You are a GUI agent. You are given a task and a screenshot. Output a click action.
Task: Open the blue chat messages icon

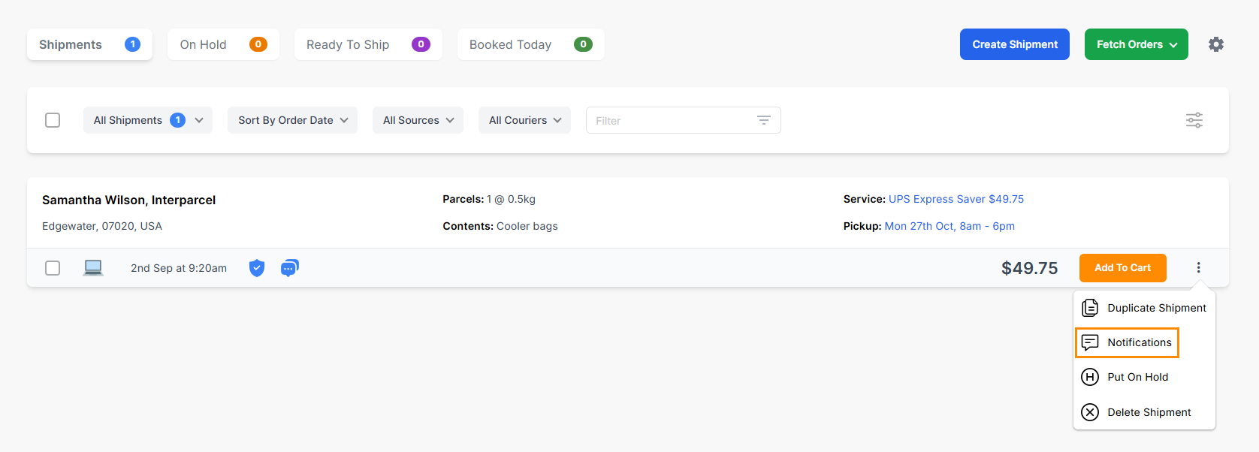coord(289,268)
